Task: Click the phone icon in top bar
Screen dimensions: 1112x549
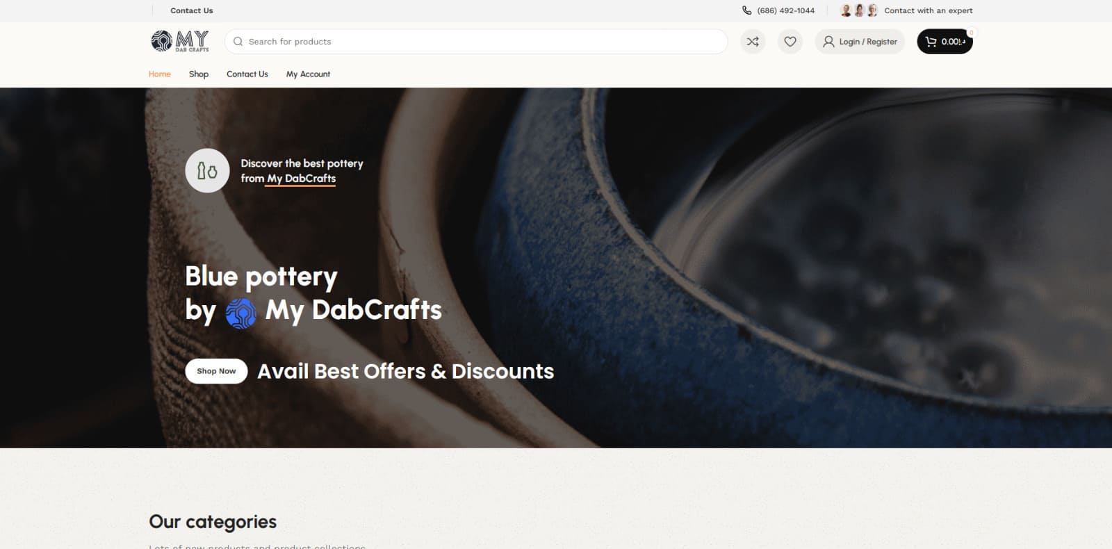Action: pyautogui.click(x=746, y=10)
